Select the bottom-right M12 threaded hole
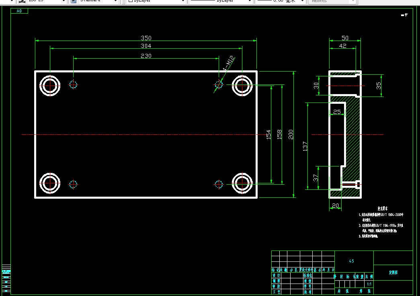This screenshot has height=296, width=420. pos(219,184)
